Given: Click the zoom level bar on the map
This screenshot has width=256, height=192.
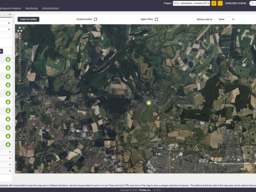Looking at the screenshot, I should tap(20, 60).
